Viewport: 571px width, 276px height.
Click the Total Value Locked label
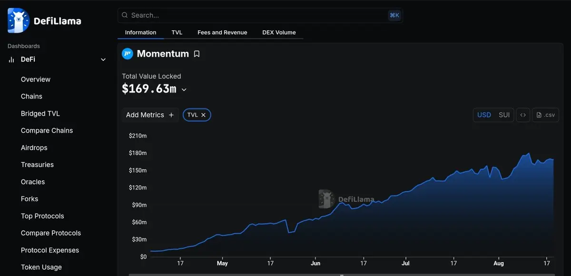(x=151, y=76)
